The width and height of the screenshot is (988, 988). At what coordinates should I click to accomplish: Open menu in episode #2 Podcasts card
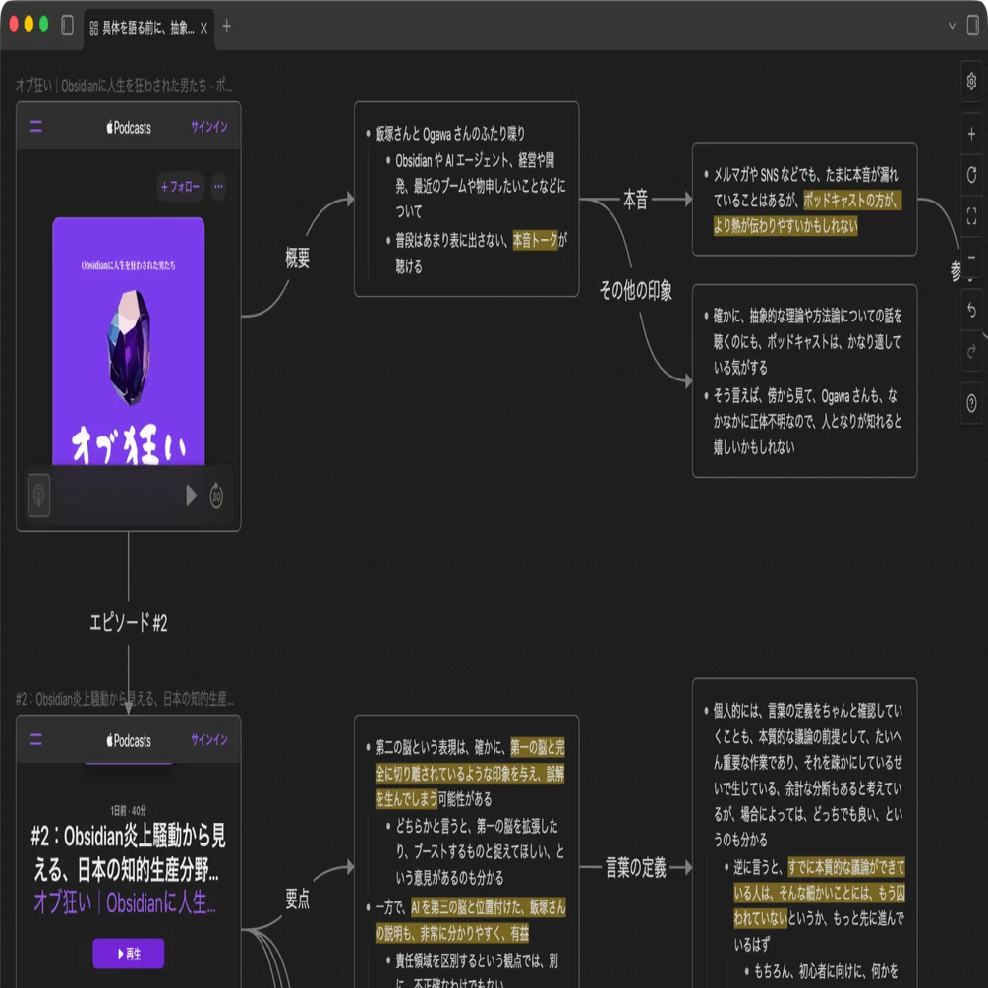[36, 739]
